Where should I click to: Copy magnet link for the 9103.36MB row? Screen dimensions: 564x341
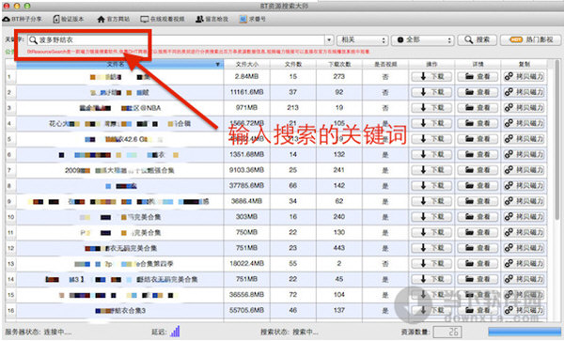coord(524,170)
